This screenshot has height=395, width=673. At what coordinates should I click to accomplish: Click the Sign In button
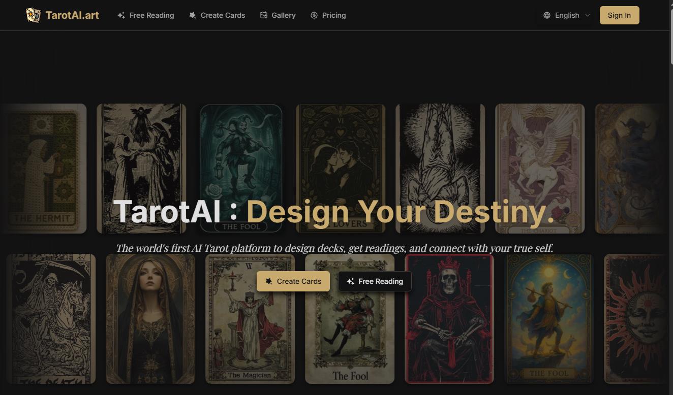(x=619, y=15)
